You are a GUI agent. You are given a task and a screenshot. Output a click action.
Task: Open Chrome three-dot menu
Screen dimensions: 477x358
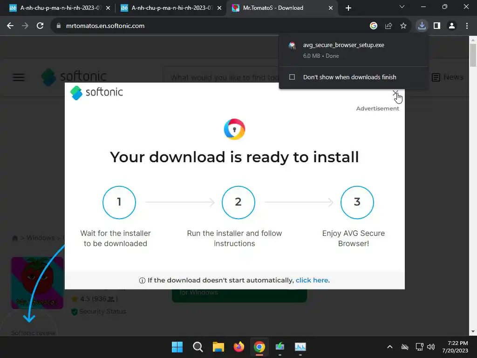coord(467,26)
